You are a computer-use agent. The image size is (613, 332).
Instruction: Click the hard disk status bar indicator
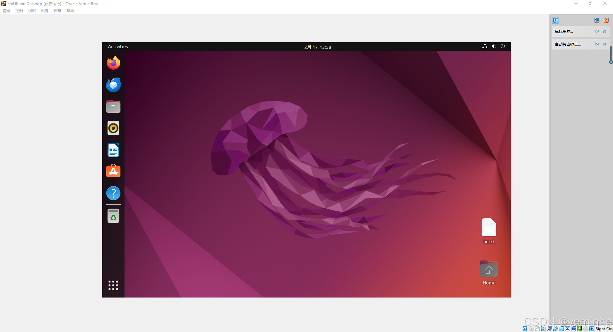coord(525,328)
